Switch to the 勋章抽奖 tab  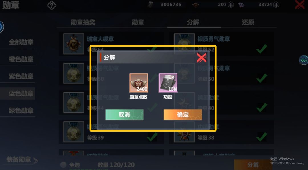[x=83, y=22]
